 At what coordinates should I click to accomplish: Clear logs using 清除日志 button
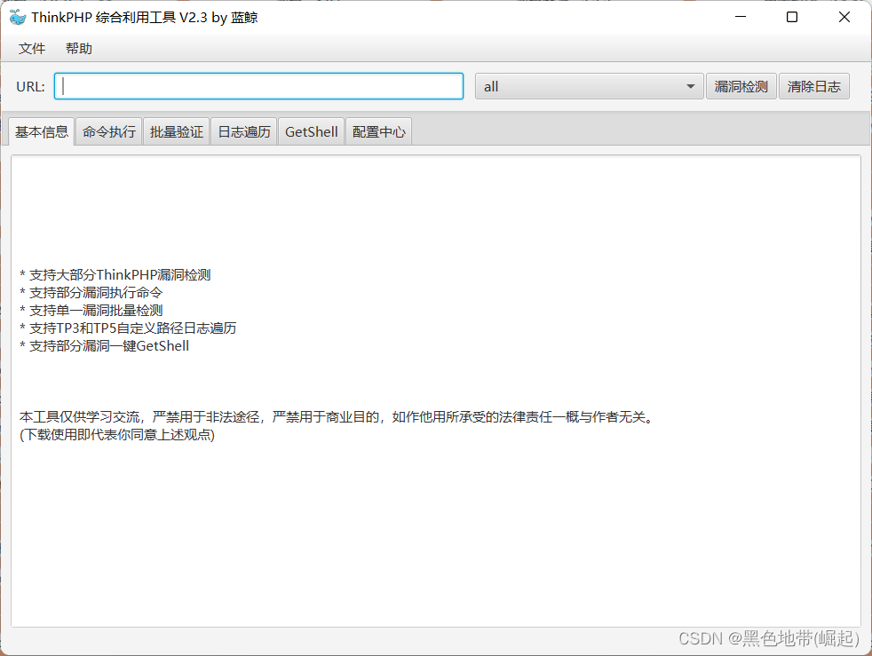813,86
